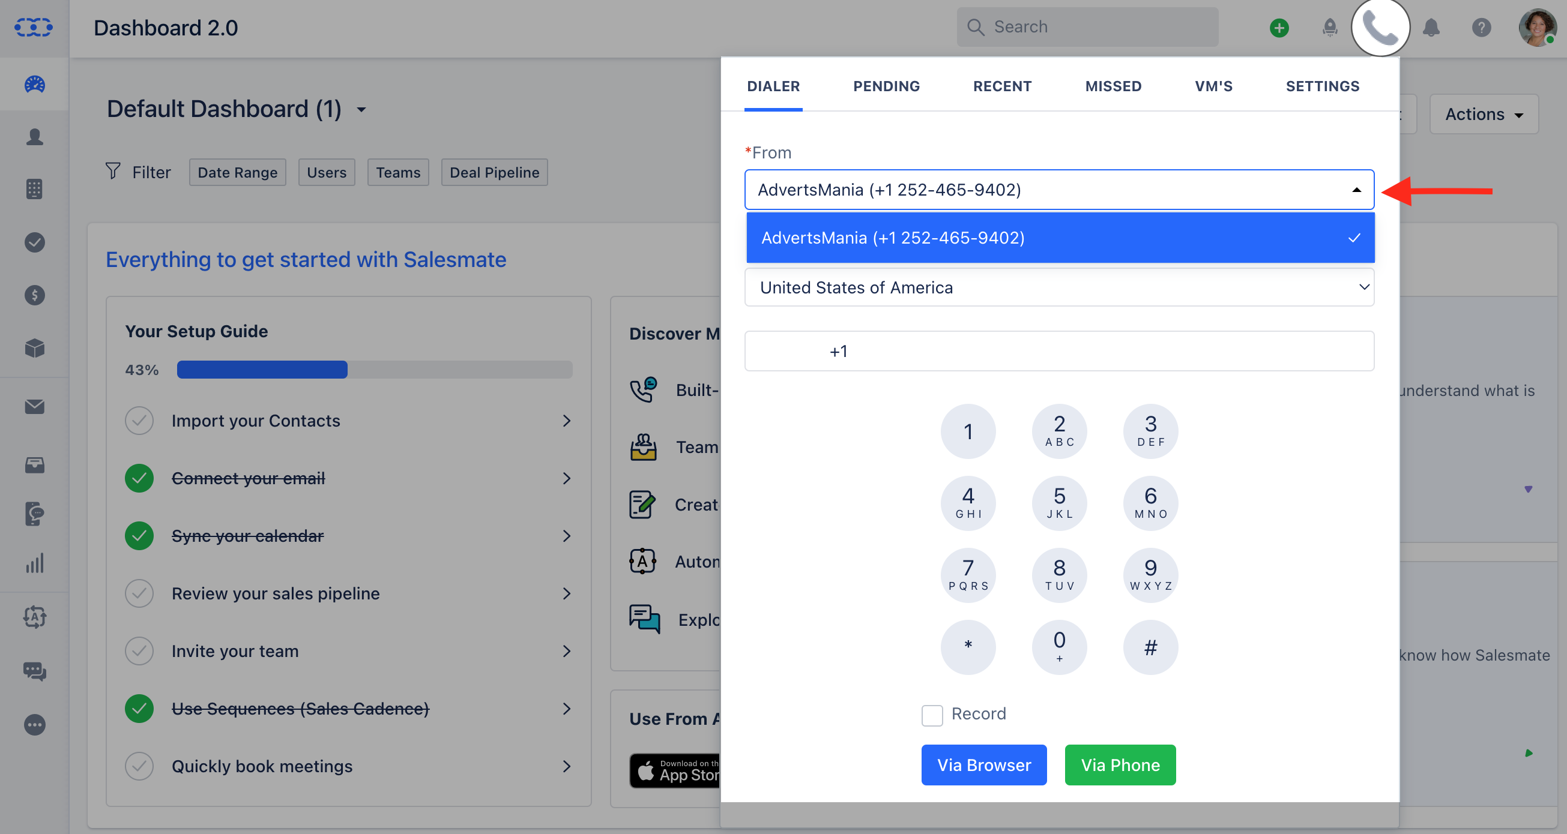Screen dimensions: 1567x834
Task: Tick the Record checkbox
Action: tap(932, 715)
